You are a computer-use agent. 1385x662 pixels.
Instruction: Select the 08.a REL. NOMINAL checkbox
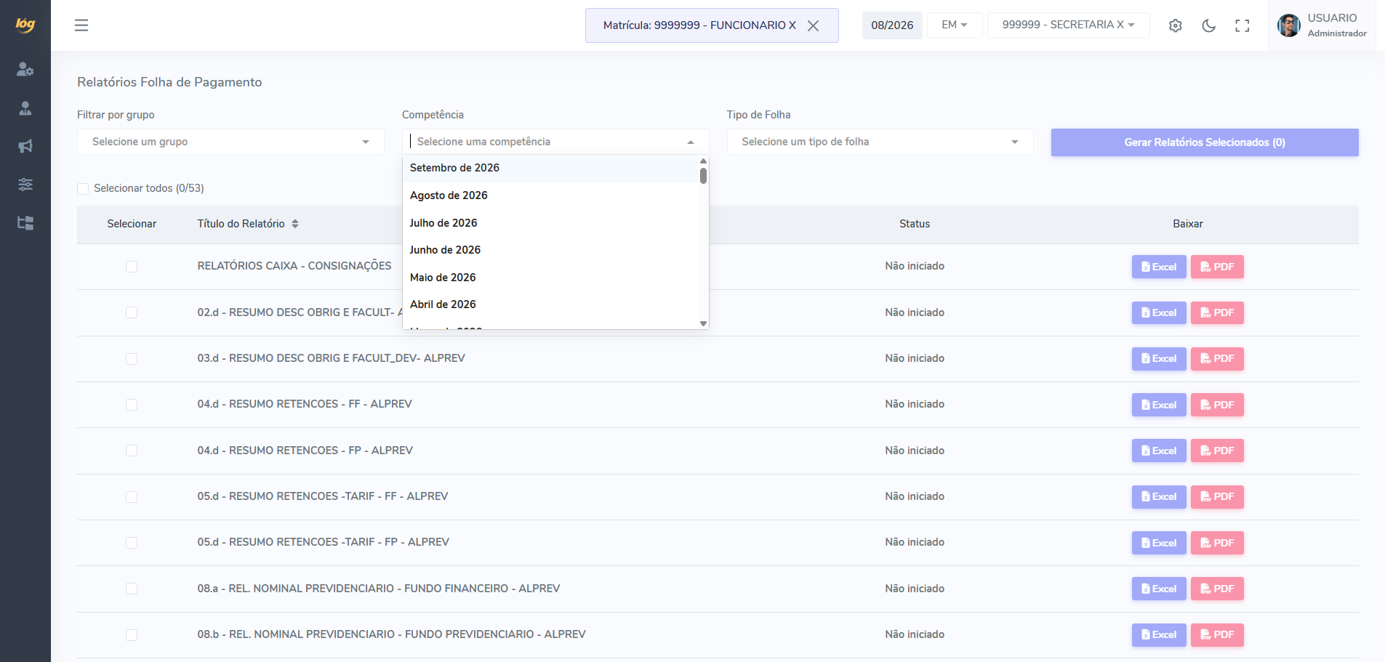coord(132,589)
